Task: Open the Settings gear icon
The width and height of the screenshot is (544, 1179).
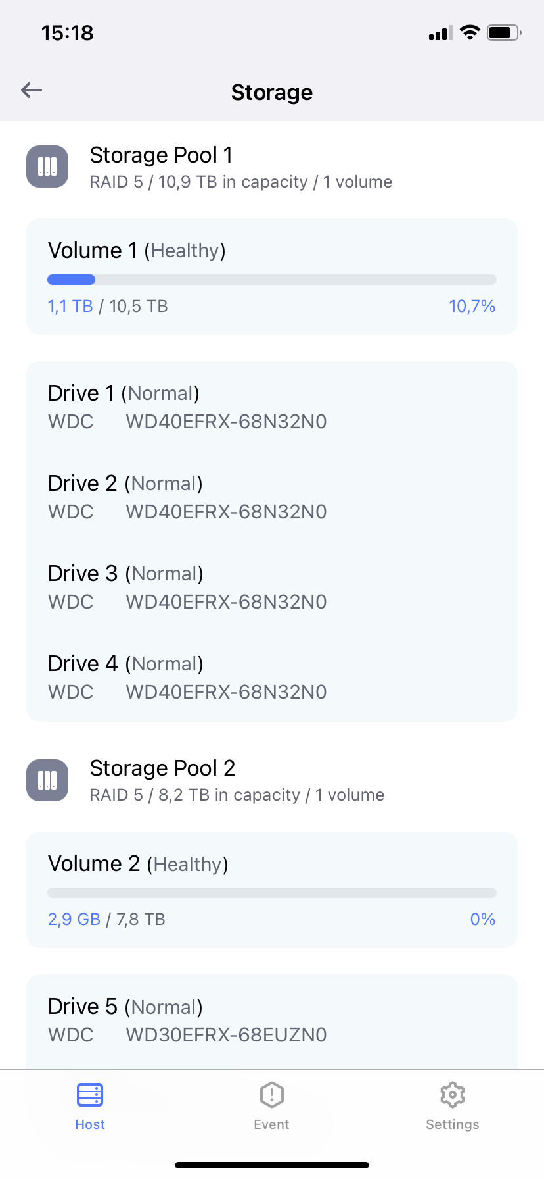Action: [453, 1095]
